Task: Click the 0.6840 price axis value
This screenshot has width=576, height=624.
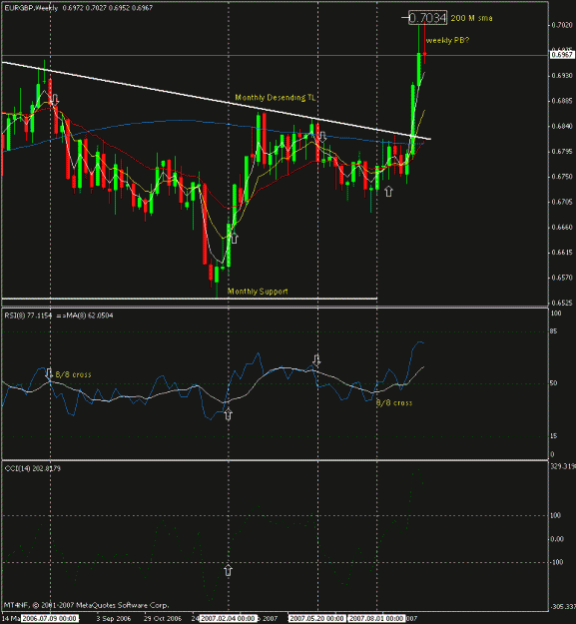Action: pyautogui.click(x=562, y=126)
